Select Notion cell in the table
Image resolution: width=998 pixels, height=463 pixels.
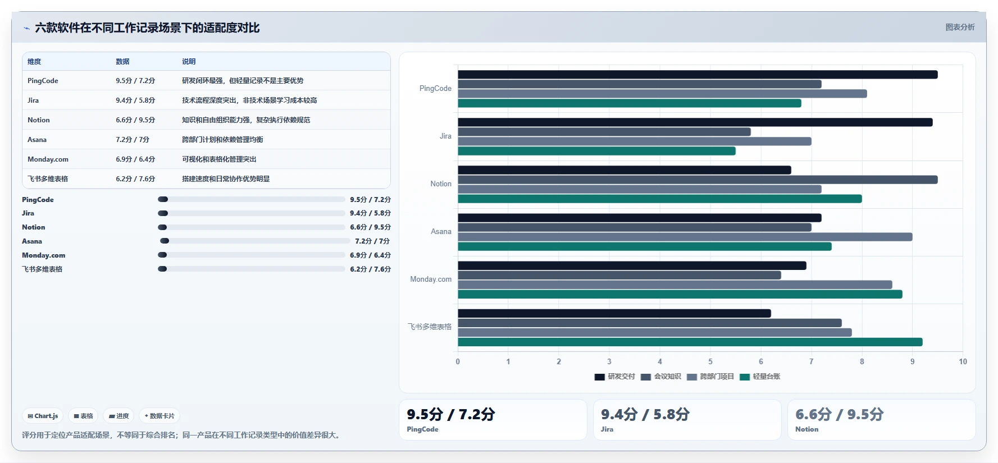point(39,120)
